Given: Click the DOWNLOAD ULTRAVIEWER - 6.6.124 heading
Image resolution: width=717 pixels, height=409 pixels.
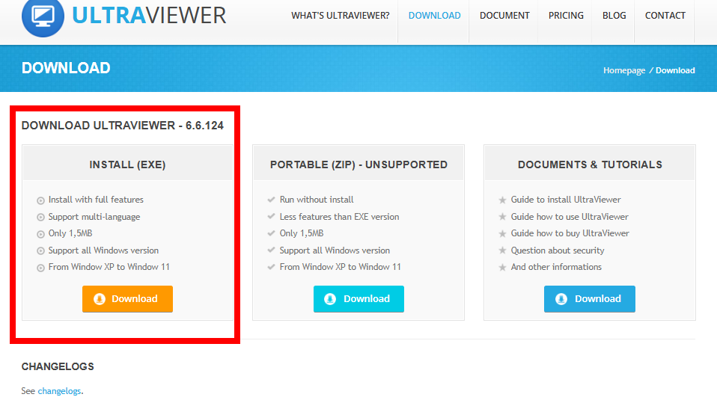Looking at the screenshot, I should tap(123, 126).
